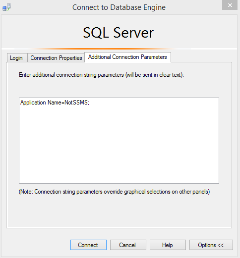240x258 pixels.
Task: Click the Connect button
Action: point(88,245)
